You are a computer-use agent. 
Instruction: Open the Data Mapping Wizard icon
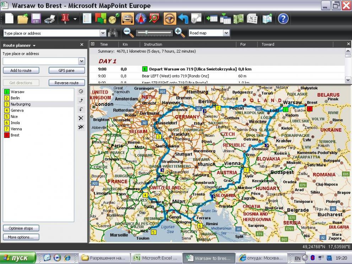[101, 18]
